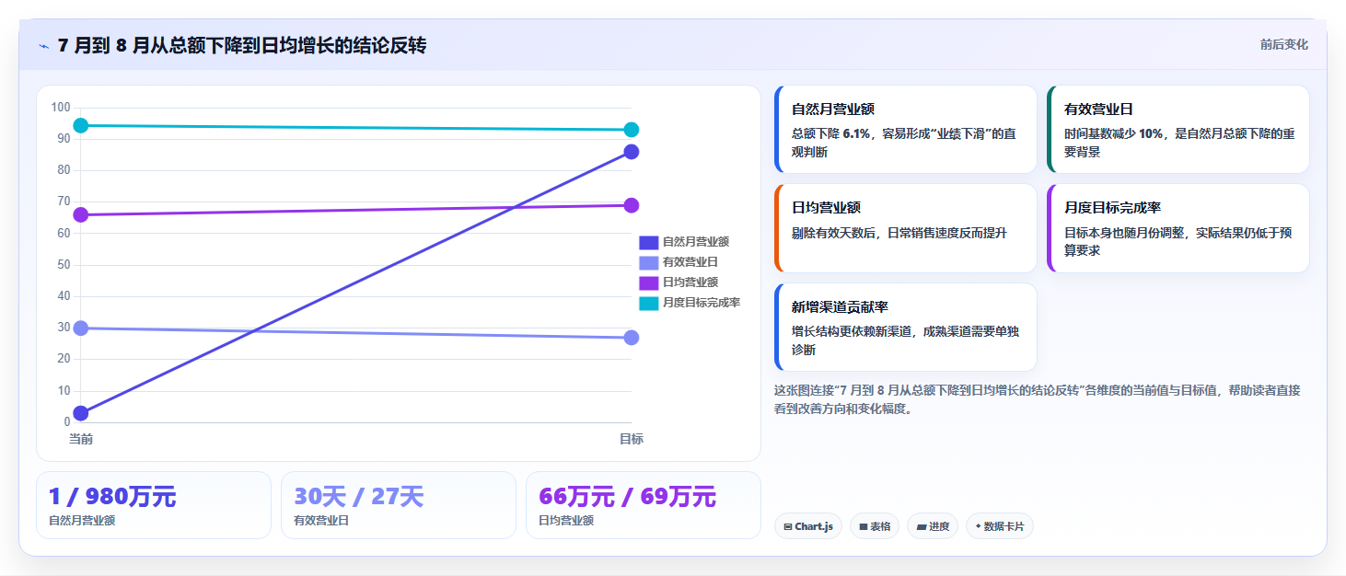The height and width of the screenshot is (576, 1346).
Task: Click the text 总额下降 6.1% description
Action: pyautogui.click(x=905, y=143)
